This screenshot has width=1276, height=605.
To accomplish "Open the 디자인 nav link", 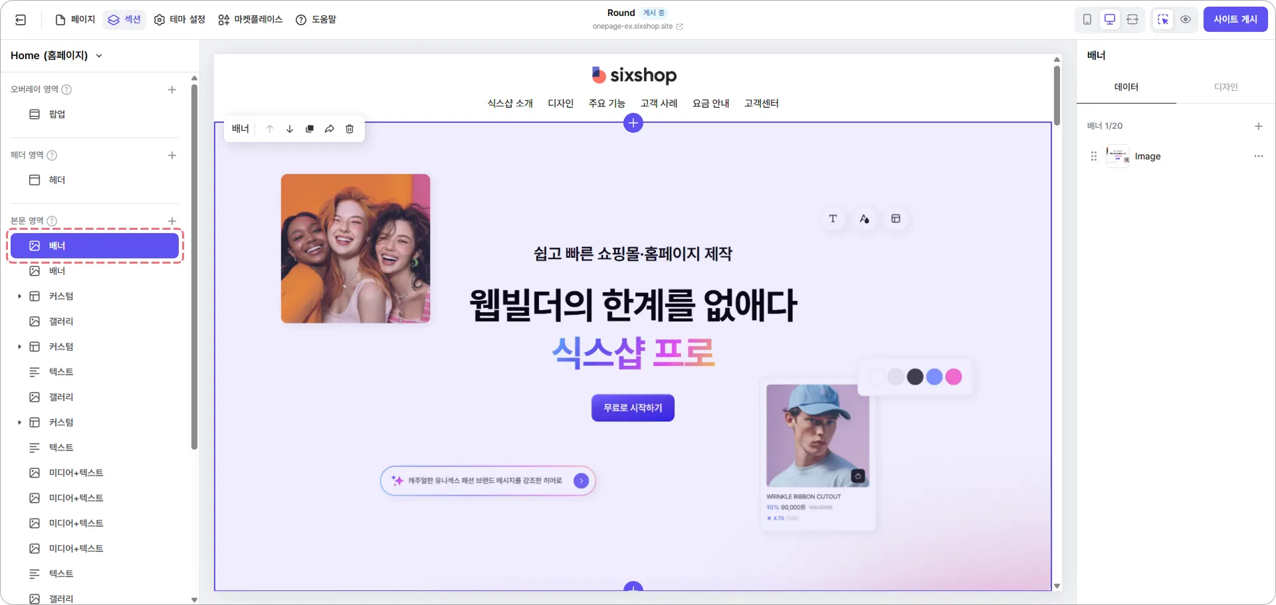I will (x=561, y=104).
